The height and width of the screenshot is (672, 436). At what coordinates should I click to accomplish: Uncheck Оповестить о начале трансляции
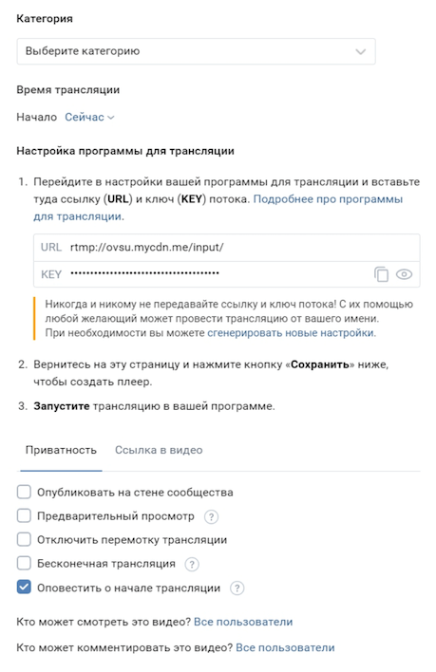(24, 587)
